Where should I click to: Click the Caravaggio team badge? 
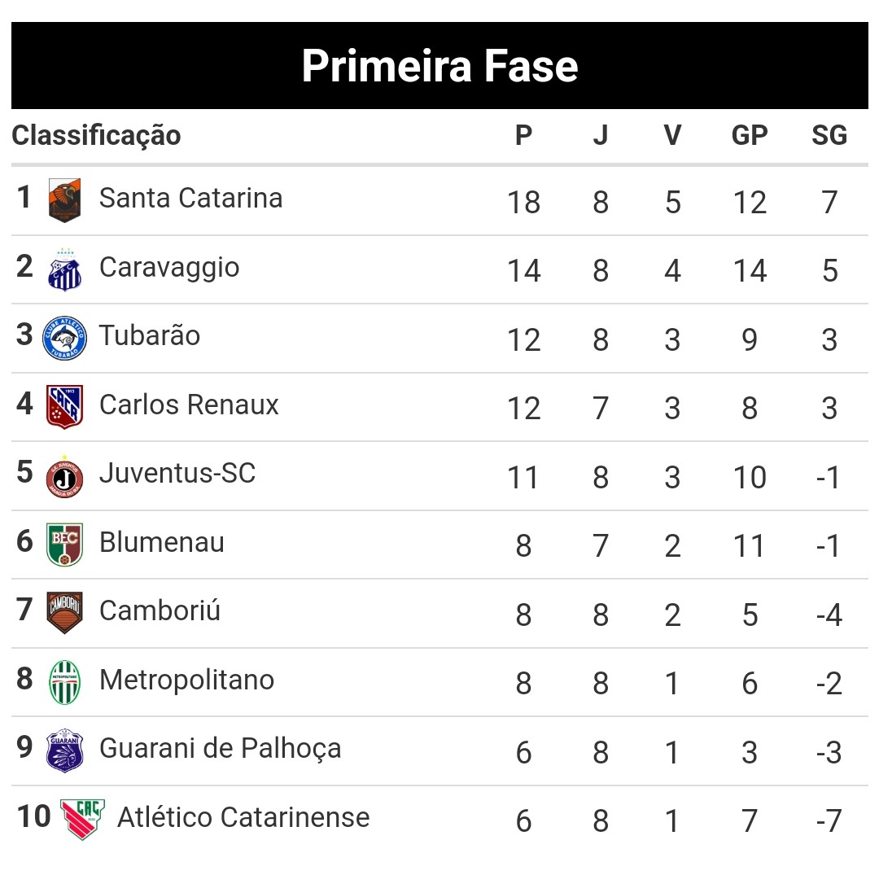(x=64, y=270)
